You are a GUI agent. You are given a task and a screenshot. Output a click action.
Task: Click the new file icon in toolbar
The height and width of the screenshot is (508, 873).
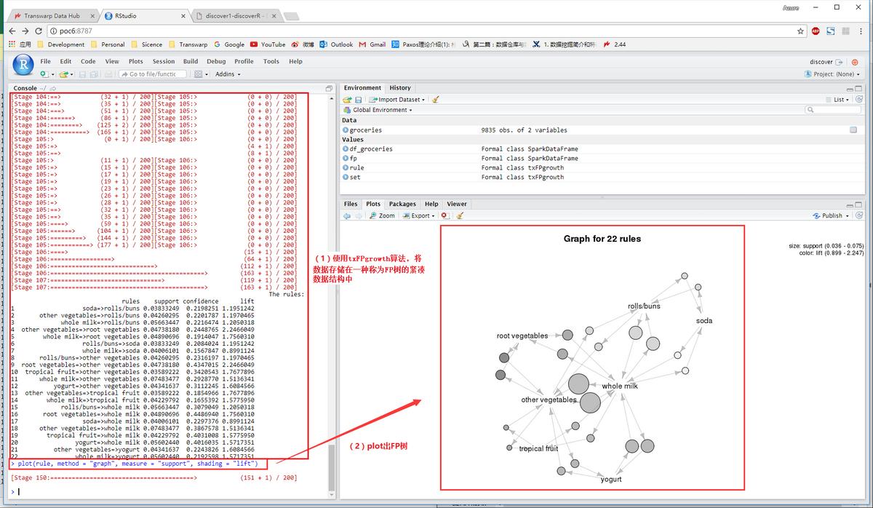[x=44, y=74]
